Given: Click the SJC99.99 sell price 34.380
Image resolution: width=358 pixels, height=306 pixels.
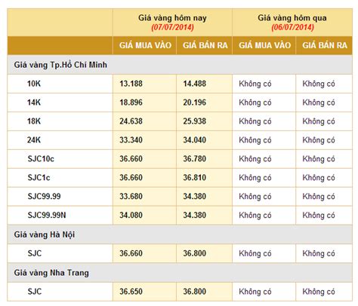Looking at the screenshot, I should tap(204, 196).
